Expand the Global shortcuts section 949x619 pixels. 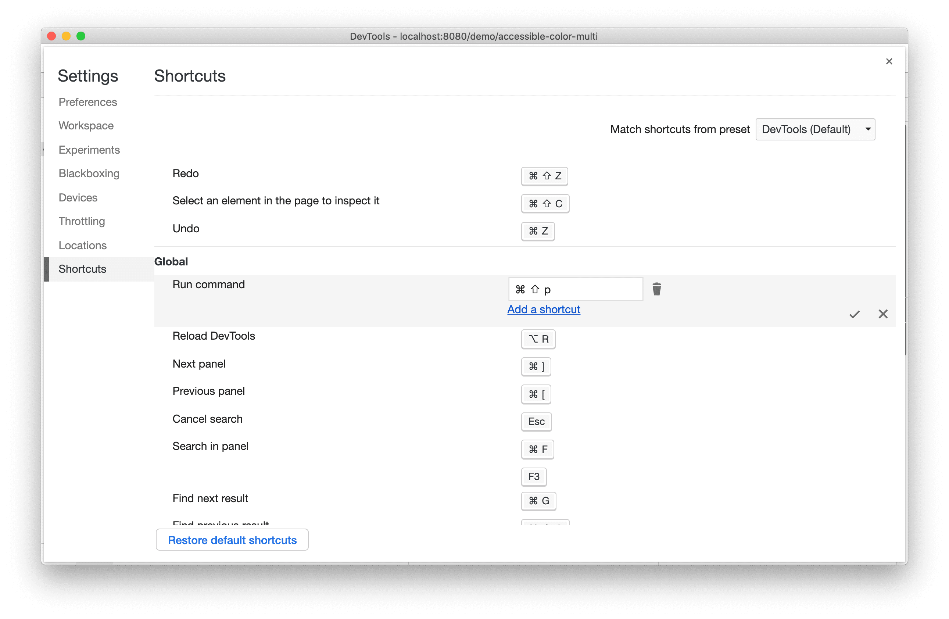[x=172, y=261]
